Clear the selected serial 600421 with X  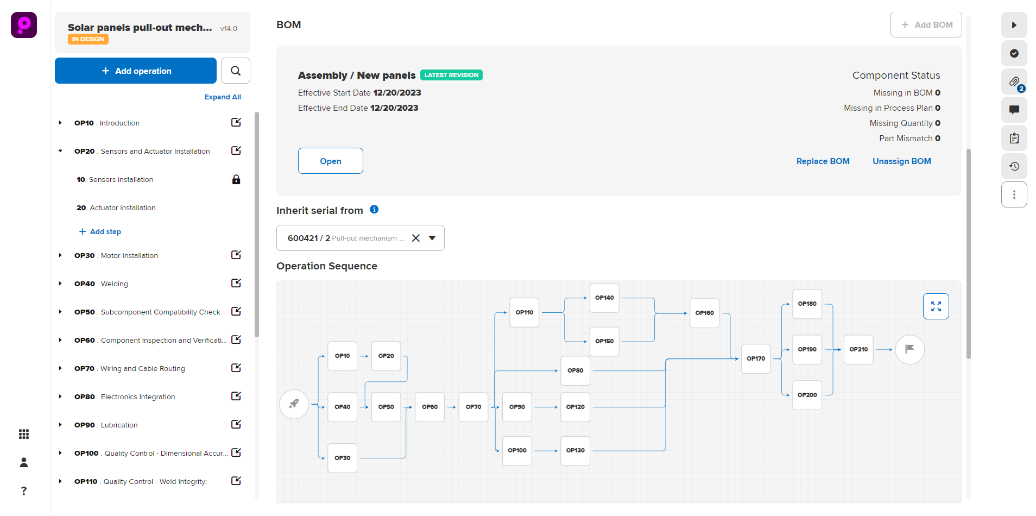416,238
